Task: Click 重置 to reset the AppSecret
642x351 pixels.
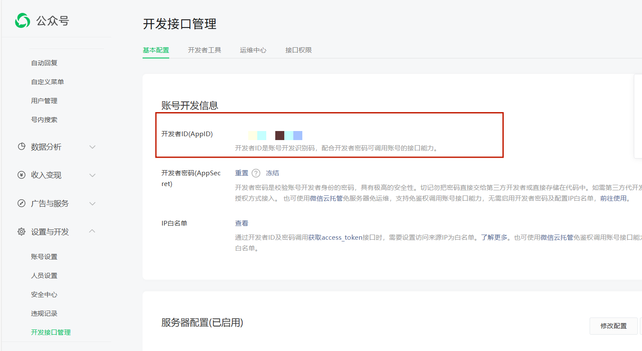Action: 242,173
